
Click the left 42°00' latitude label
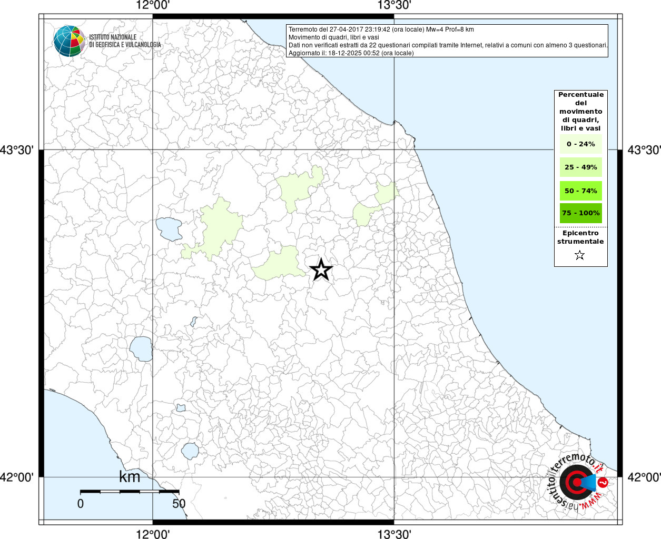17,477
